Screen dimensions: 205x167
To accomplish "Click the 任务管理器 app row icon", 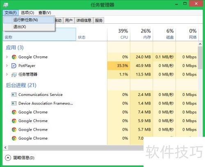I will pyautogui.click(x=14, y=74).
